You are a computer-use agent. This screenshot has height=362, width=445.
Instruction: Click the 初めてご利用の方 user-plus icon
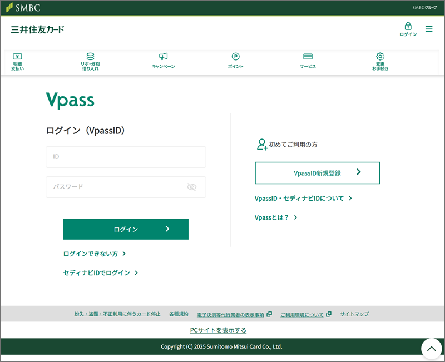click(261, 145)
